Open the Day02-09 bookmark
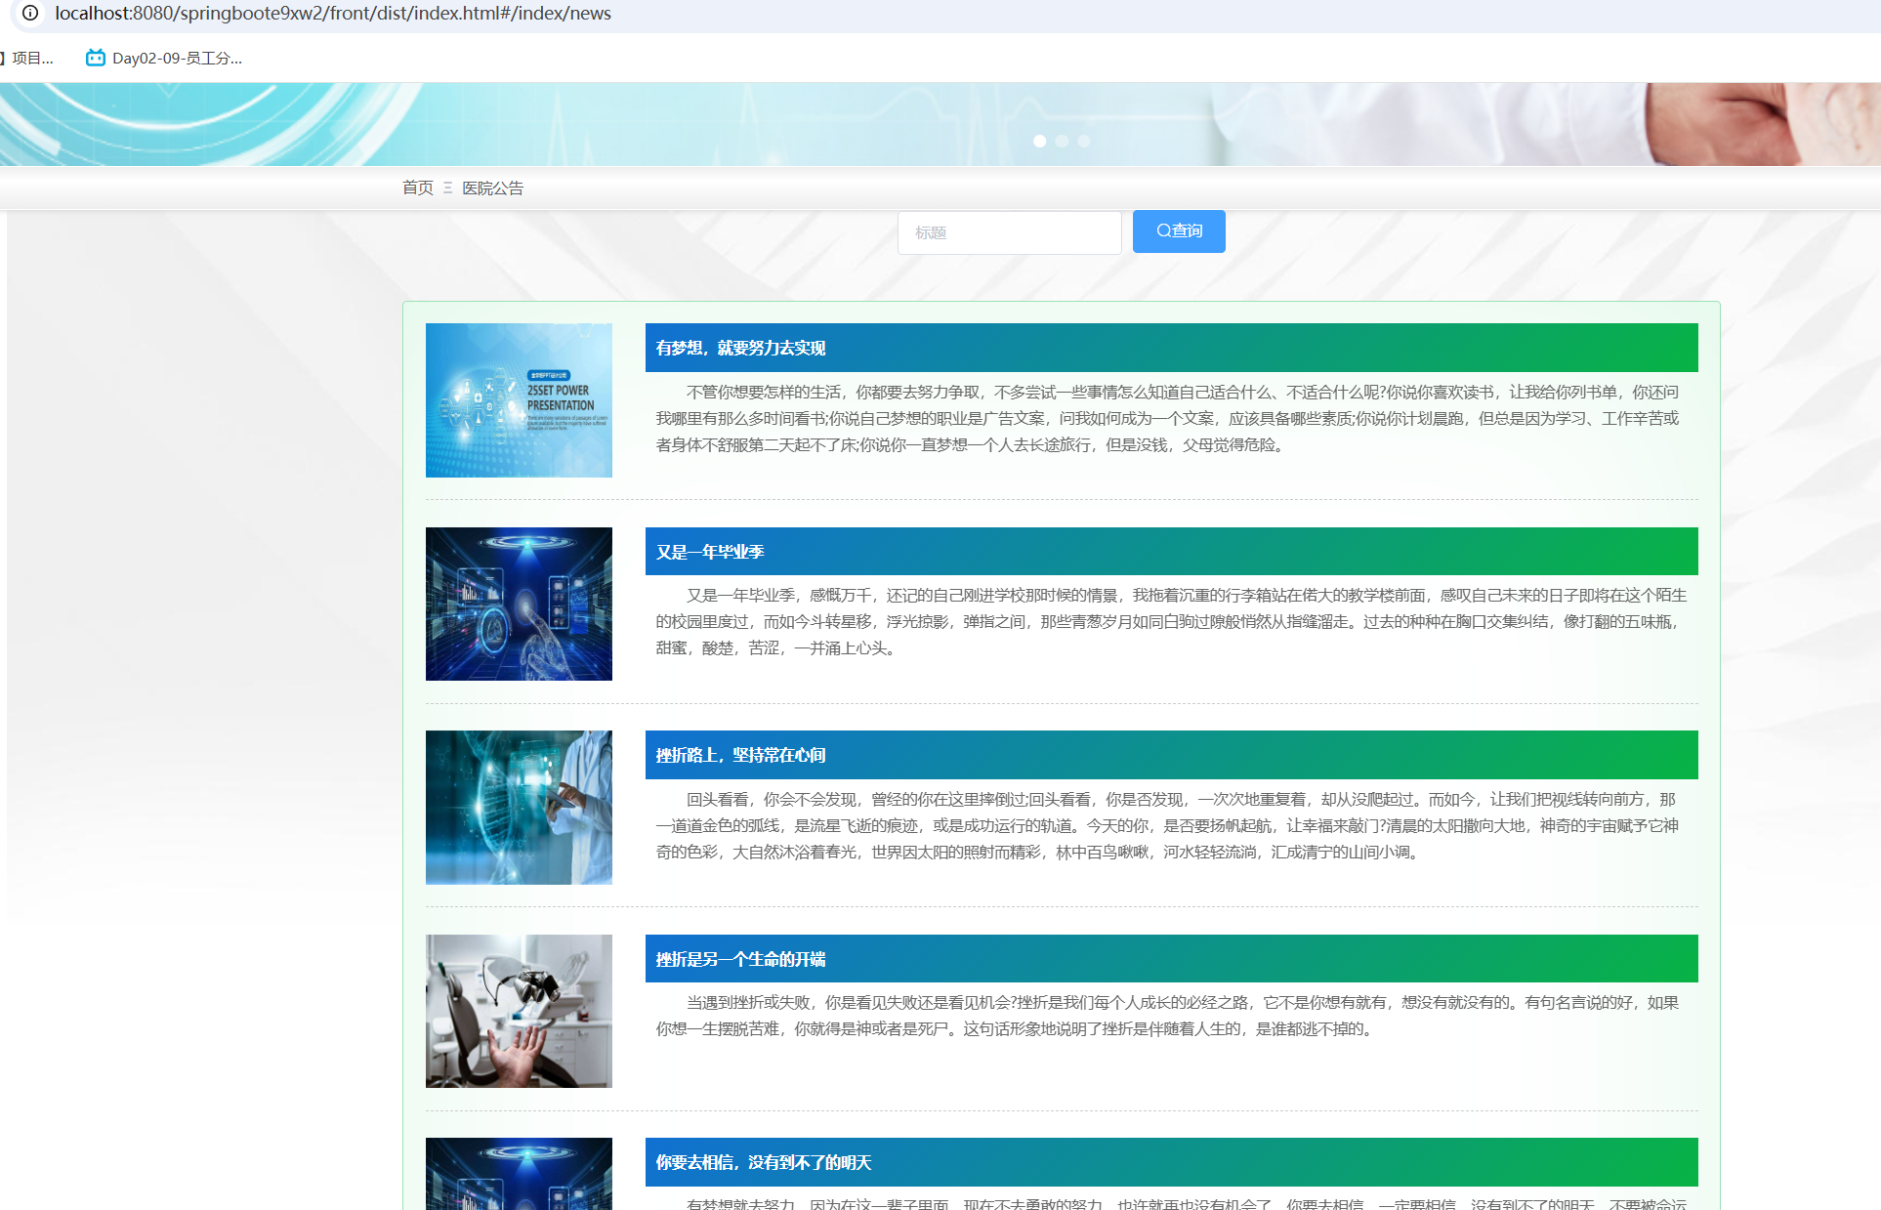The image size is (1881, 1210). 164,58
